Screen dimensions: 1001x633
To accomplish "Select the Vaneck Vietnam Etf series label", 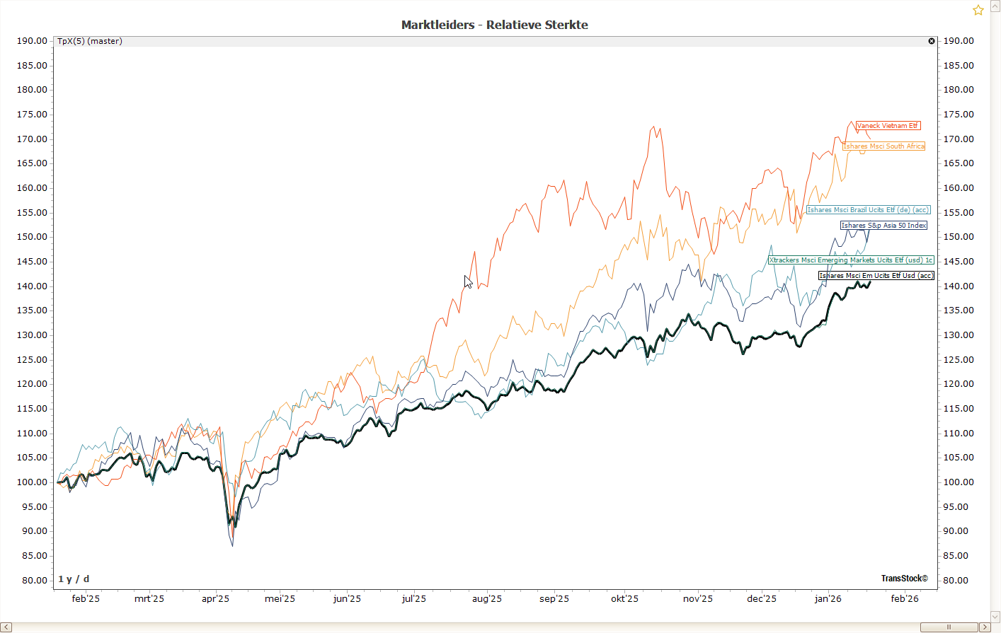I will coord(887,126).
